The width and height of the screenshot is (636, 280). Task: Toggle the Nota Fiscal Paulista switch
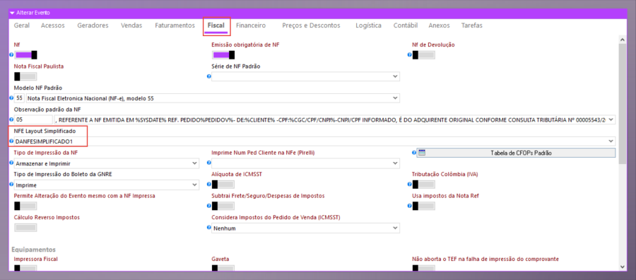(25, 76)
